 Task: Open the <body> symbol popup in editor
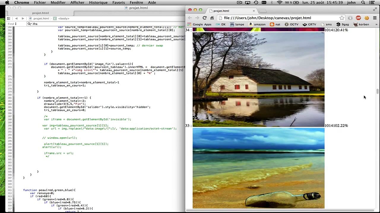[x=61, y=18]
